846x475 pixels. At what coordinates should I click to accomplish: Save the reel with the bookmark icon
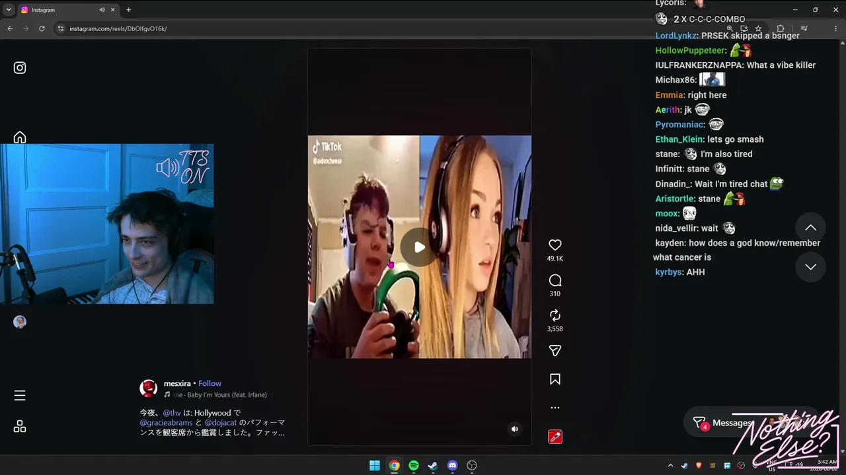tap(555, 379)
